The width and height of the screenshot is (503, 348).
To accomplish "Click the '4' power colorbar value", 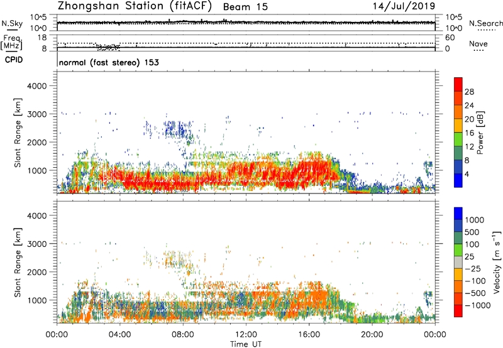I will click(x=467, y=174).
